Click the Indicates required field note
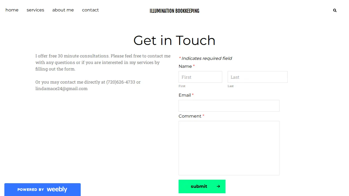 pyautogui.click(x=205, y=58)
